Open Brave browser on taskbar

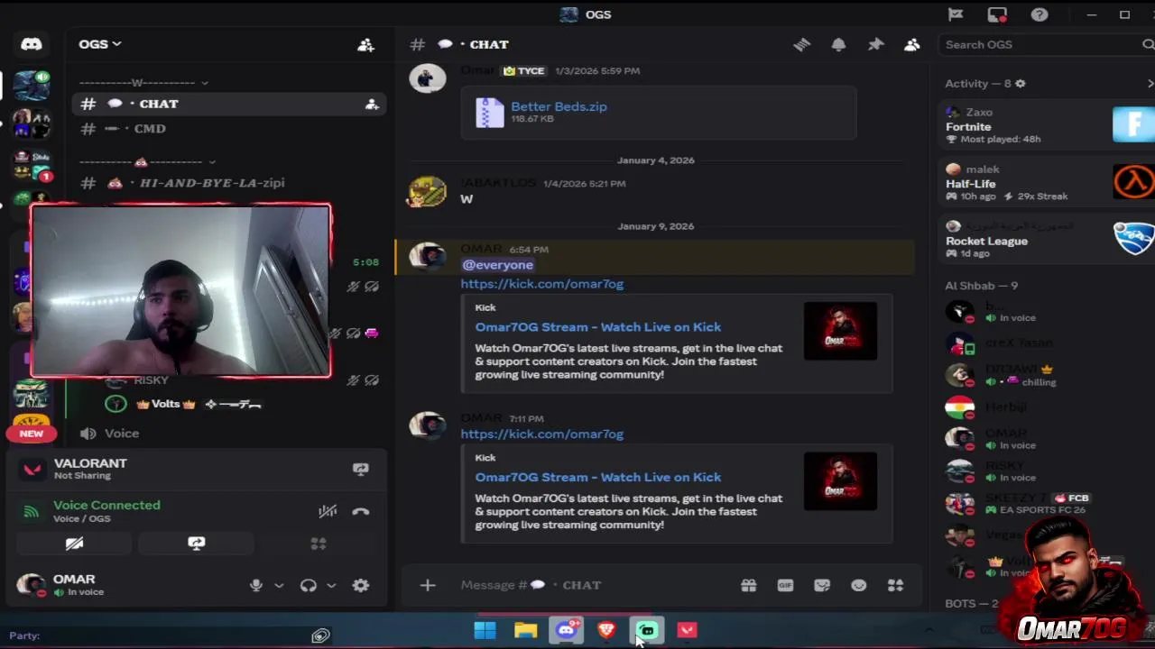coord(606,630)
